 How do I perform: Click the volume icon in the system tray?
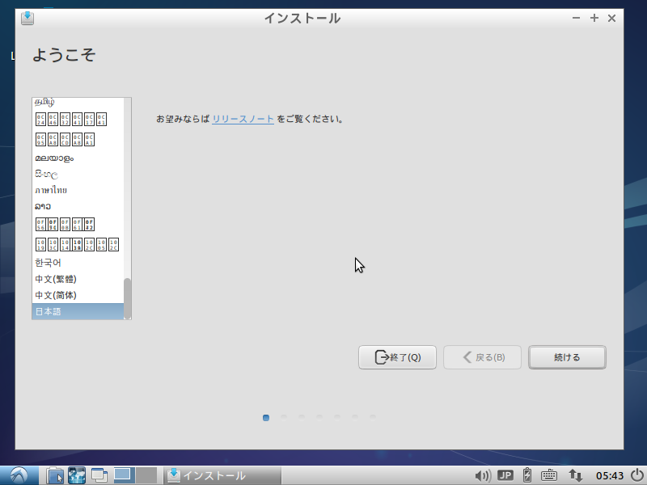coord(484,475)
